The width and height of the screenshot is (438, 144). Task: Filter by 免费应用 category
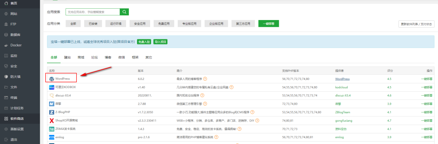(164, 24)
